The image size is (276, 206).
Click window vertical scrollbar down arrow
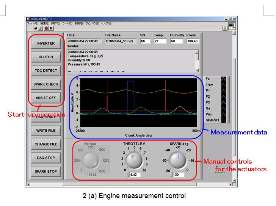tap(234, 181)
